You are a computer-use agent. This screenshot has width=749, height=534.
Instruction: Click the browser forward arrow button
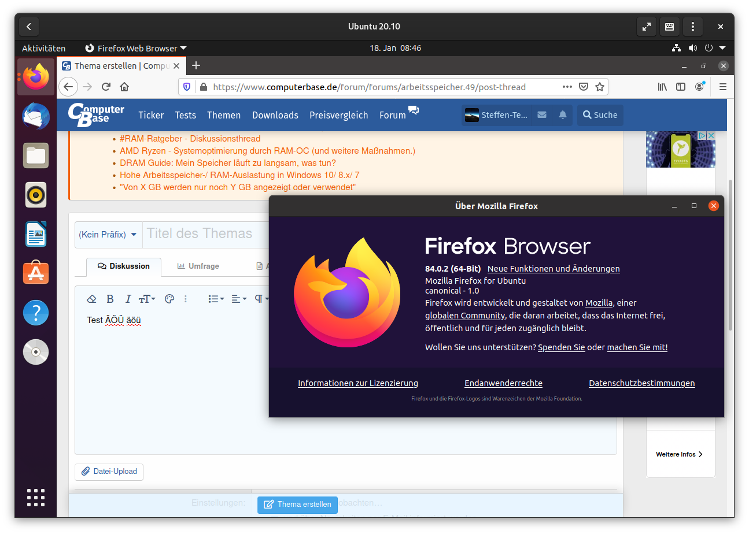coord(87,87)
